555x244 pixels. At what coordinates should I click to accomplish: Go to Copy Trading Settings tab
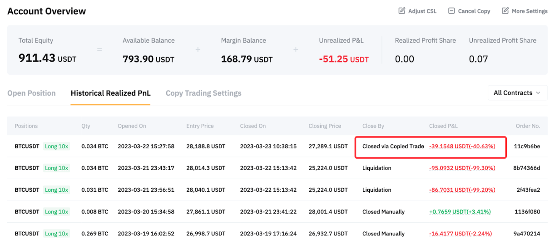click(x=203, y=93)
